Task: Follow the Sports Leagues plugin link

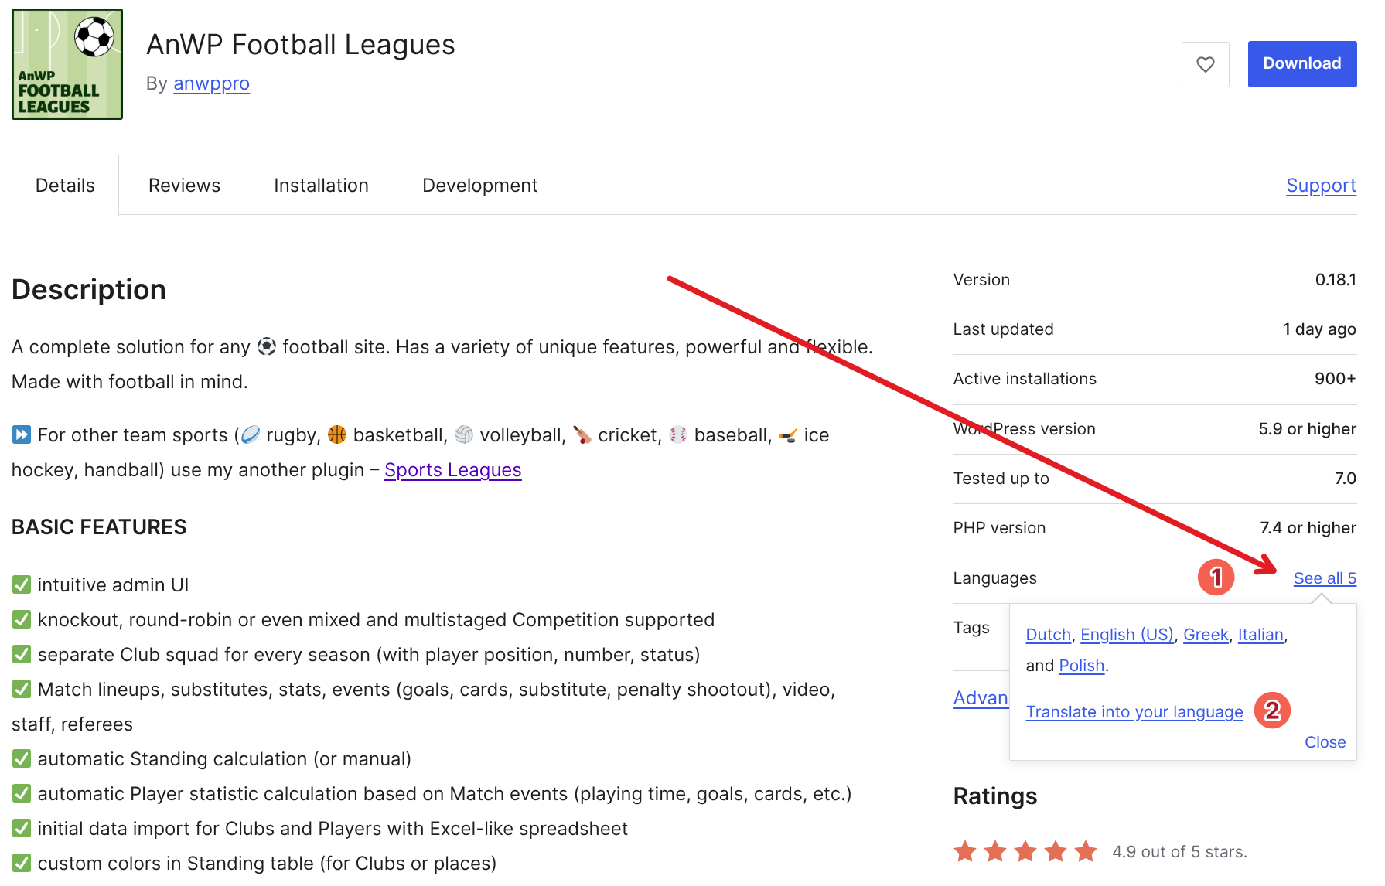Action: tap(452, 470)
